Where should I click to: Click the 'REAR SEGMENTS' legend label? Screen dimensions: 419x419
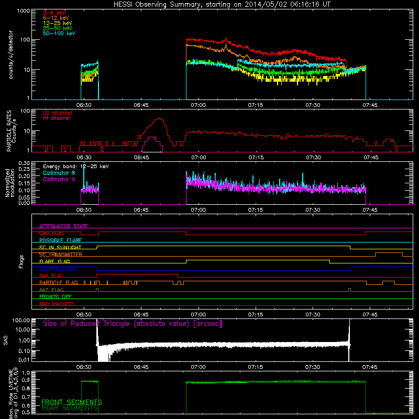pos(70,408)
